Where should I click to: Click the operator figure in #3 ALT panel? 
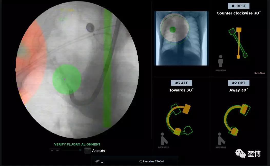pos(163,139)
